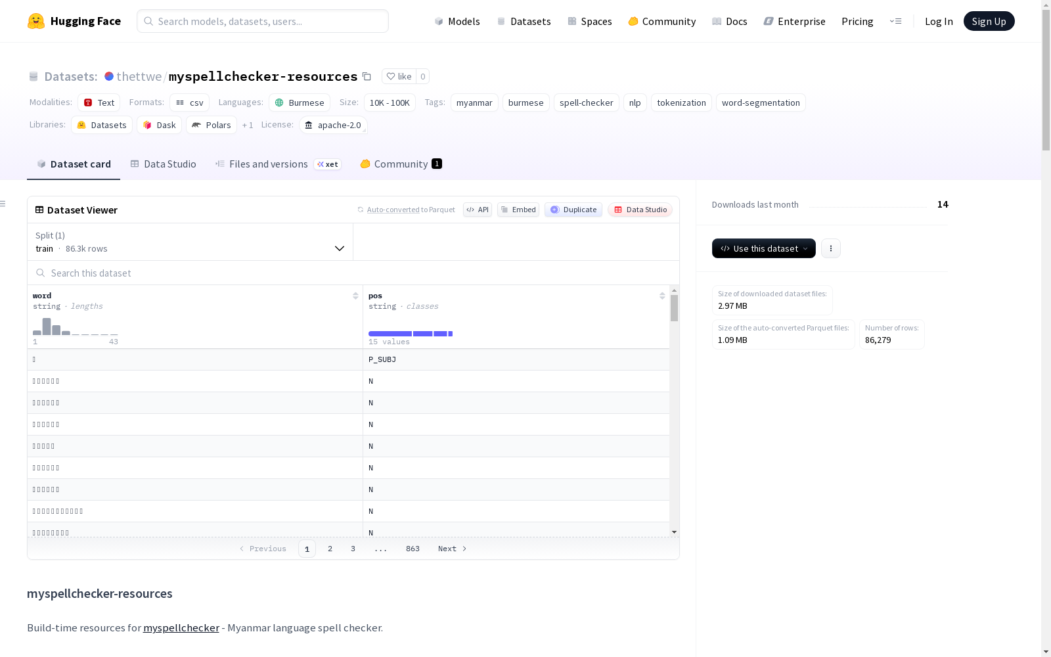Viewport: 1051px width, 657px height.
Task: Click the Sign Up button
Action: pyautogui.click(x=989, y=21)
